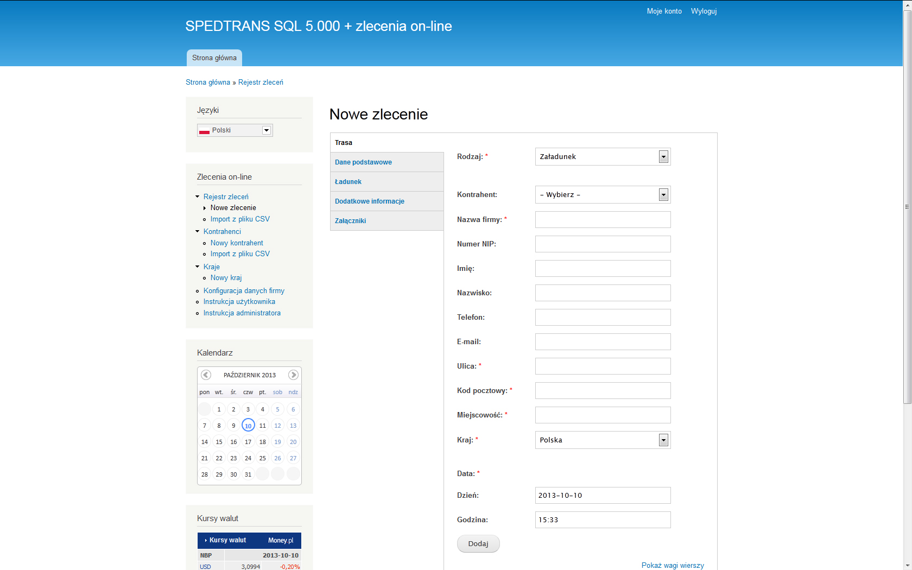Collapse the Kontrahenci tree arrow

pos(198,231)
